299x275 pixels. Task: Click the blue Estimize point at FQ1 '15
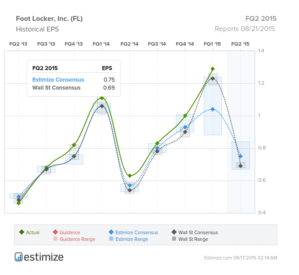coord(213,109)
